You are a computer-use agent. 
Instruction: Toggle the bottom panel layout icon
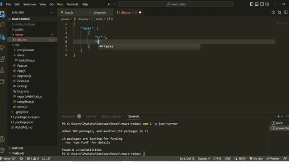click(x=256, y=4)
